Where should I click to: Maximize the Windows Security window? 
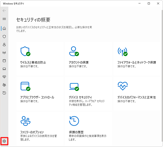[149, 4]
